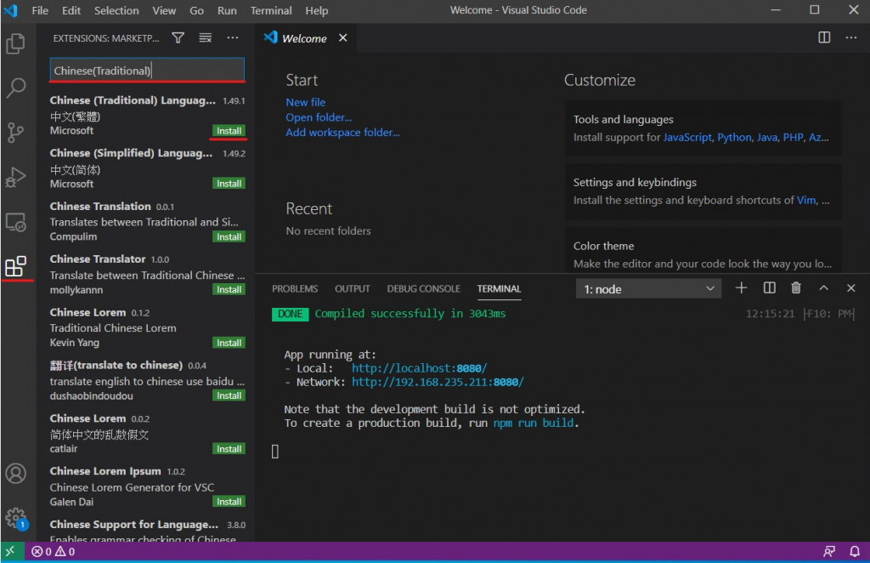Viewport: 870px width, 563px height.
Task: Install Chinese Translation by Compulim
Action: tap(229, 236)
